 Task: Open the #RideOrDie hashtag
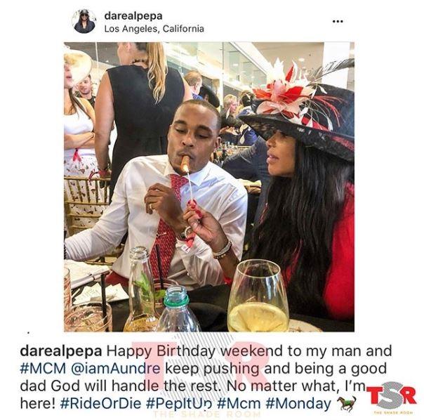coord(100,403)
